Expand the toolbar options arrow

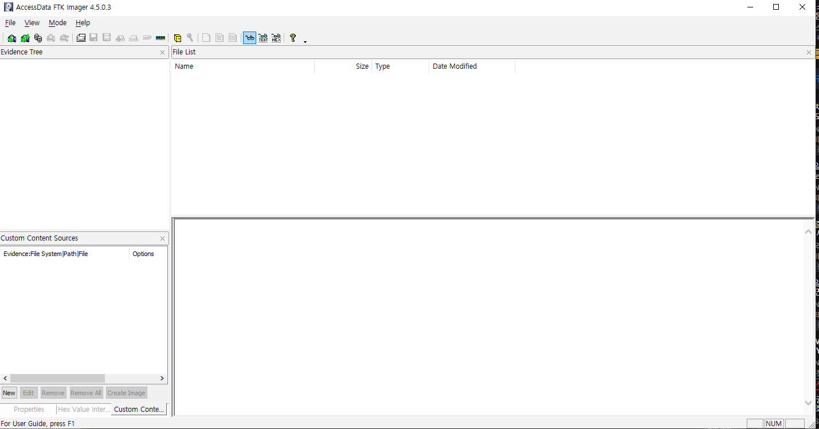coord(305,41)
